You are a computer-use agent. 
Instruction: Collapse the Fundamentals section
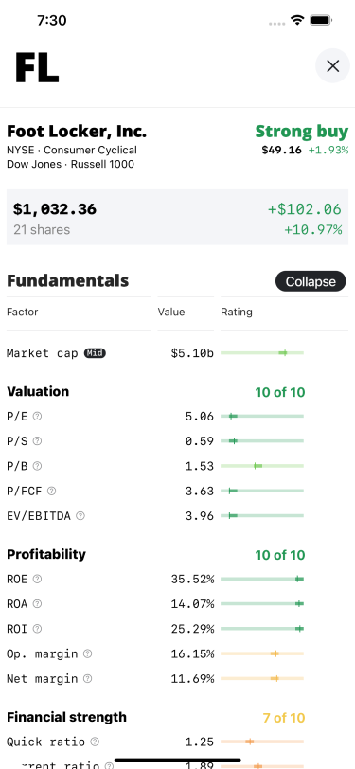coord(311,281)
